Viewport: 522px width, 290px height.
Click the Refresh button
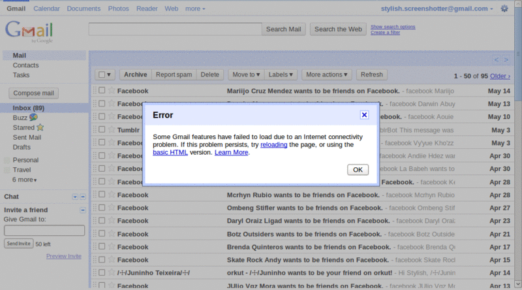pyautogui.click(x=372, y=74)
